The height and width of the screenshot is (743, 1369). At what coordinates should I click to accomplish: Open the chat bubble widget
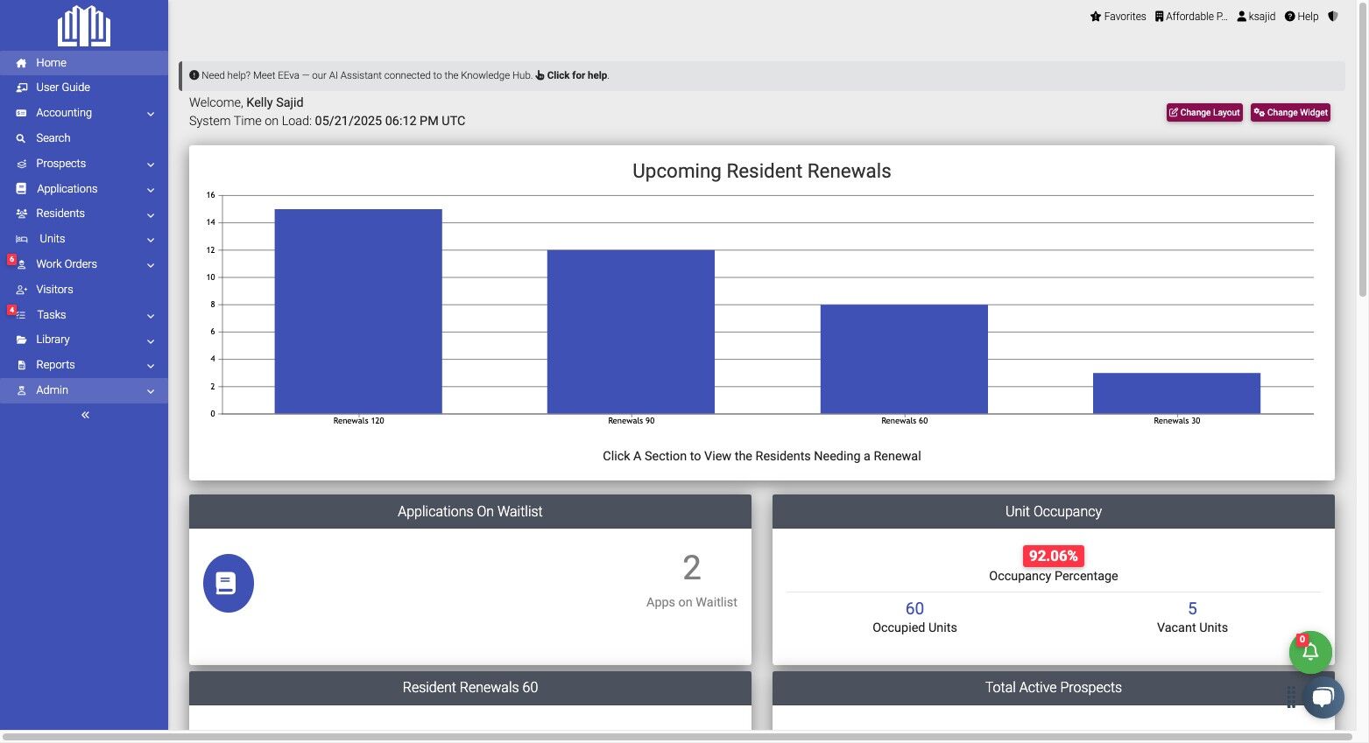pos(1323,697)
